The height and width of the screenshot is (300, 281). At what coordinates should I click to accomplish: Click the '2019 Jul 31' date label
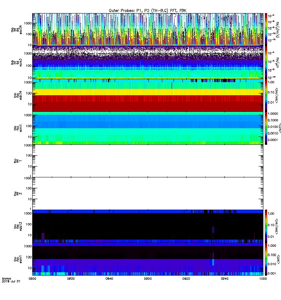click(x=11, y=281)
